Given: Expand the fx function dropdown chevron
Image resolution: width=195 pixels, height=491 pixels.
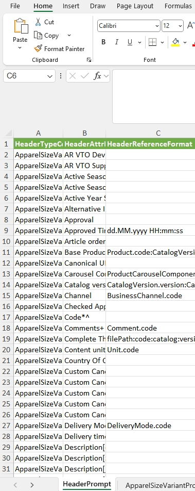Looking at the screenshot, I should pos(107,76).
